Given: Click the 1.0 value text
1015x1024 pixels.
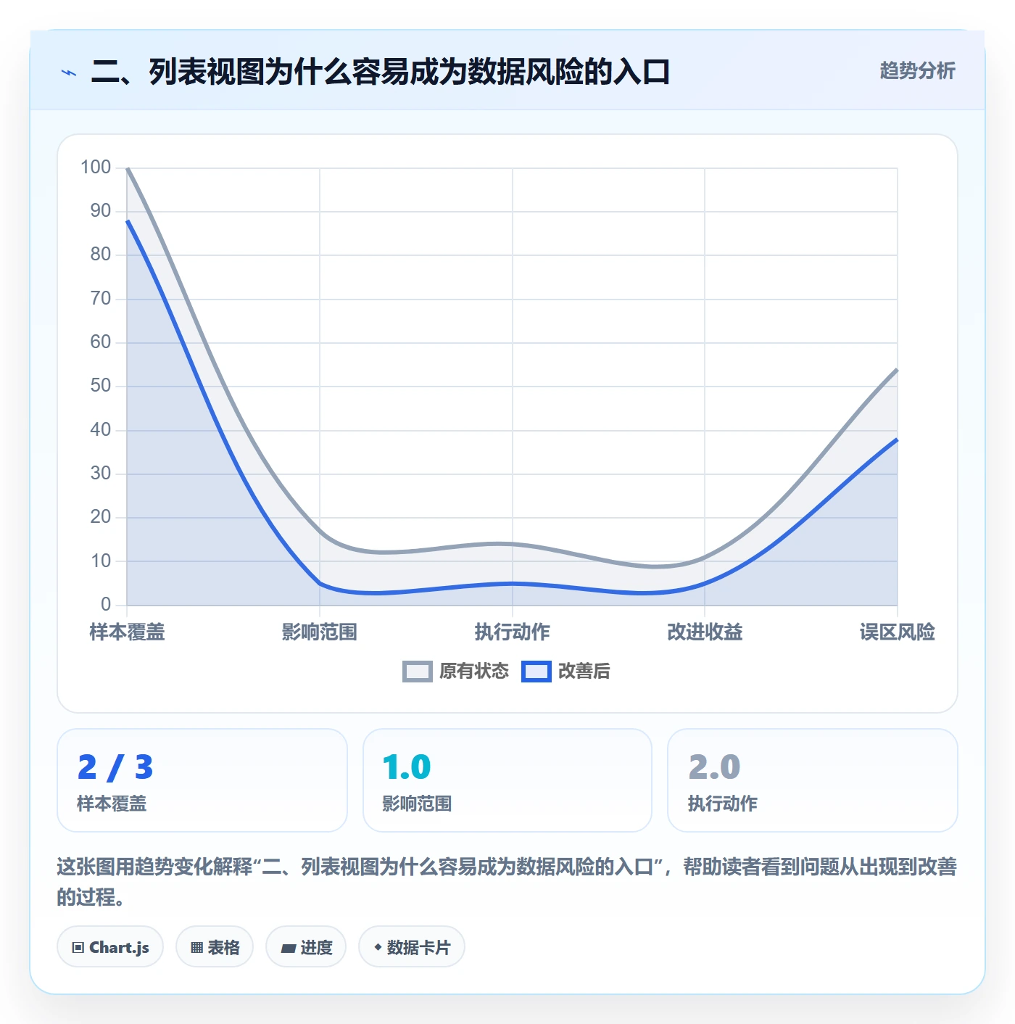Looking at the screenshot, I should [x=407, y=767].
